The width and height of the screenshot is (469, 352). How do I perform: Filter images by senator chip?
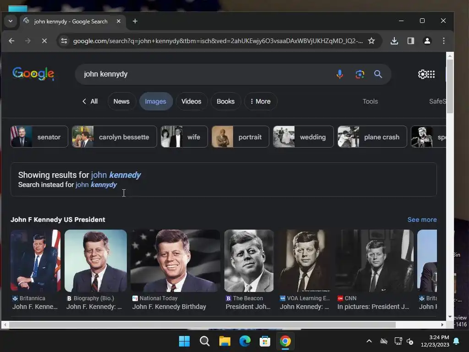click(x=39, y=137)
